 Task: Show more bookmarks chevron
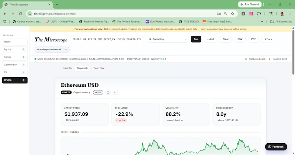coord(261,22)
